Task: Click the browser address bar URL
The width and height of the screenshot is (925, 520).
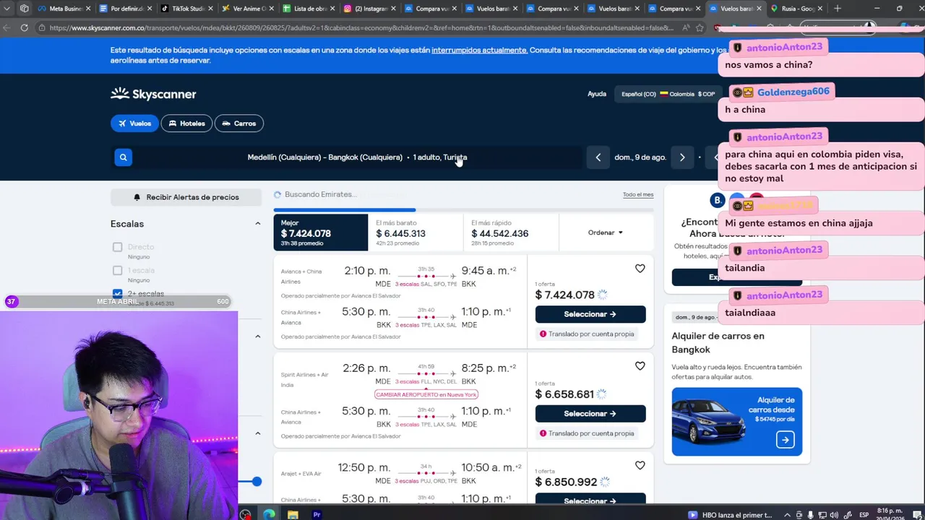Action: [x=361, y=27]
